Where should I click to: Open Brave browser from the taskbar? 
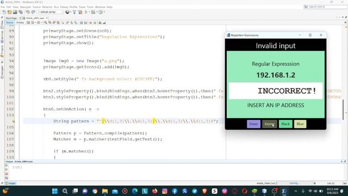tap(204, 191)
